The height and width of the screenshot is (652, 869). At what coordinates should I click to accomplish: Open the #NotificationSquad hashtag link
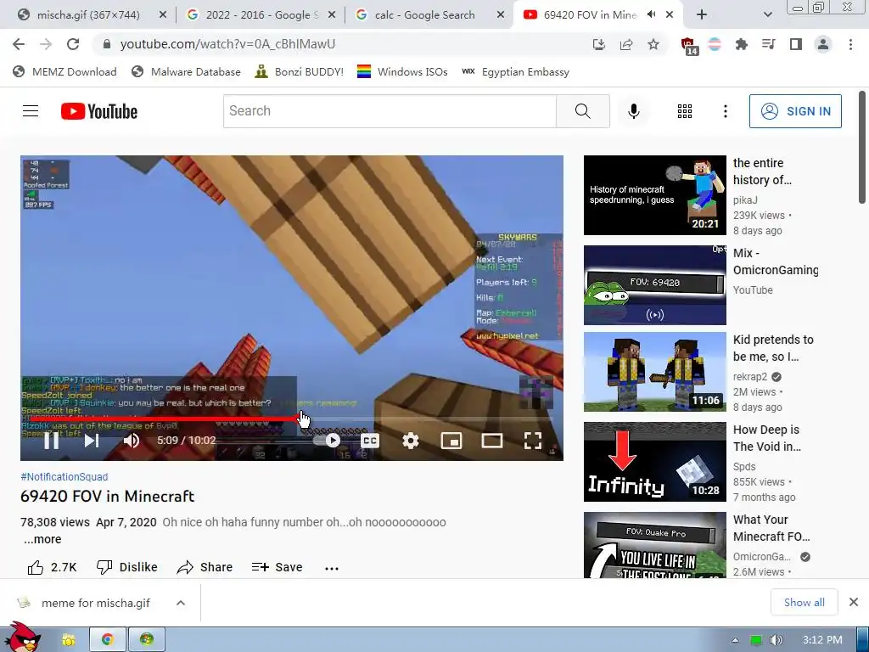[x=64, y=477]
